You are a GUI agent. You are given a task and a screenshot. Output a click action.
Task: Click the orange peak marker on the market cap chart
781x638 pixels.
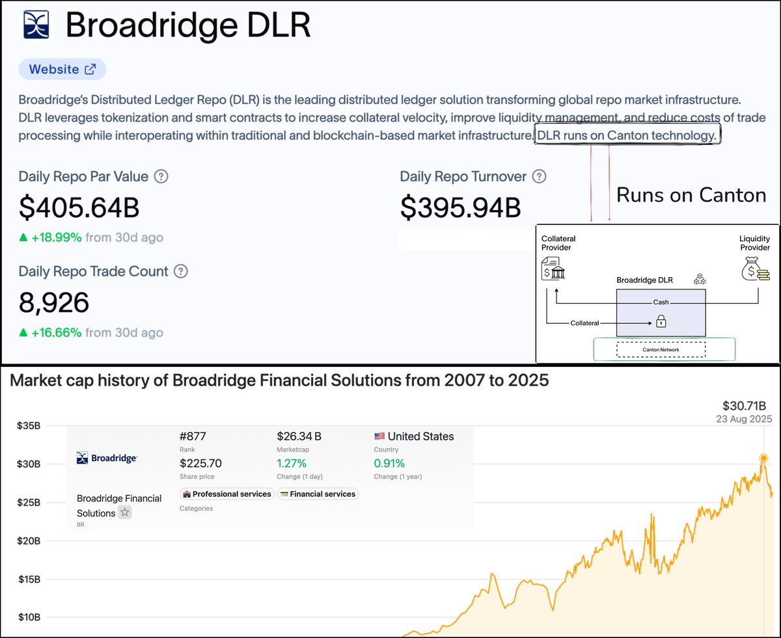(x=763, y=459)
